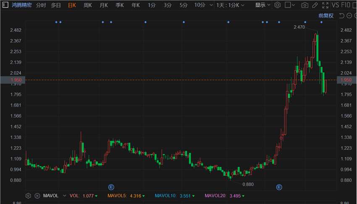The image size is (357, 204).
Task: Expand MAVOL indicator selector chevron
Action: [x=64, y=196]
